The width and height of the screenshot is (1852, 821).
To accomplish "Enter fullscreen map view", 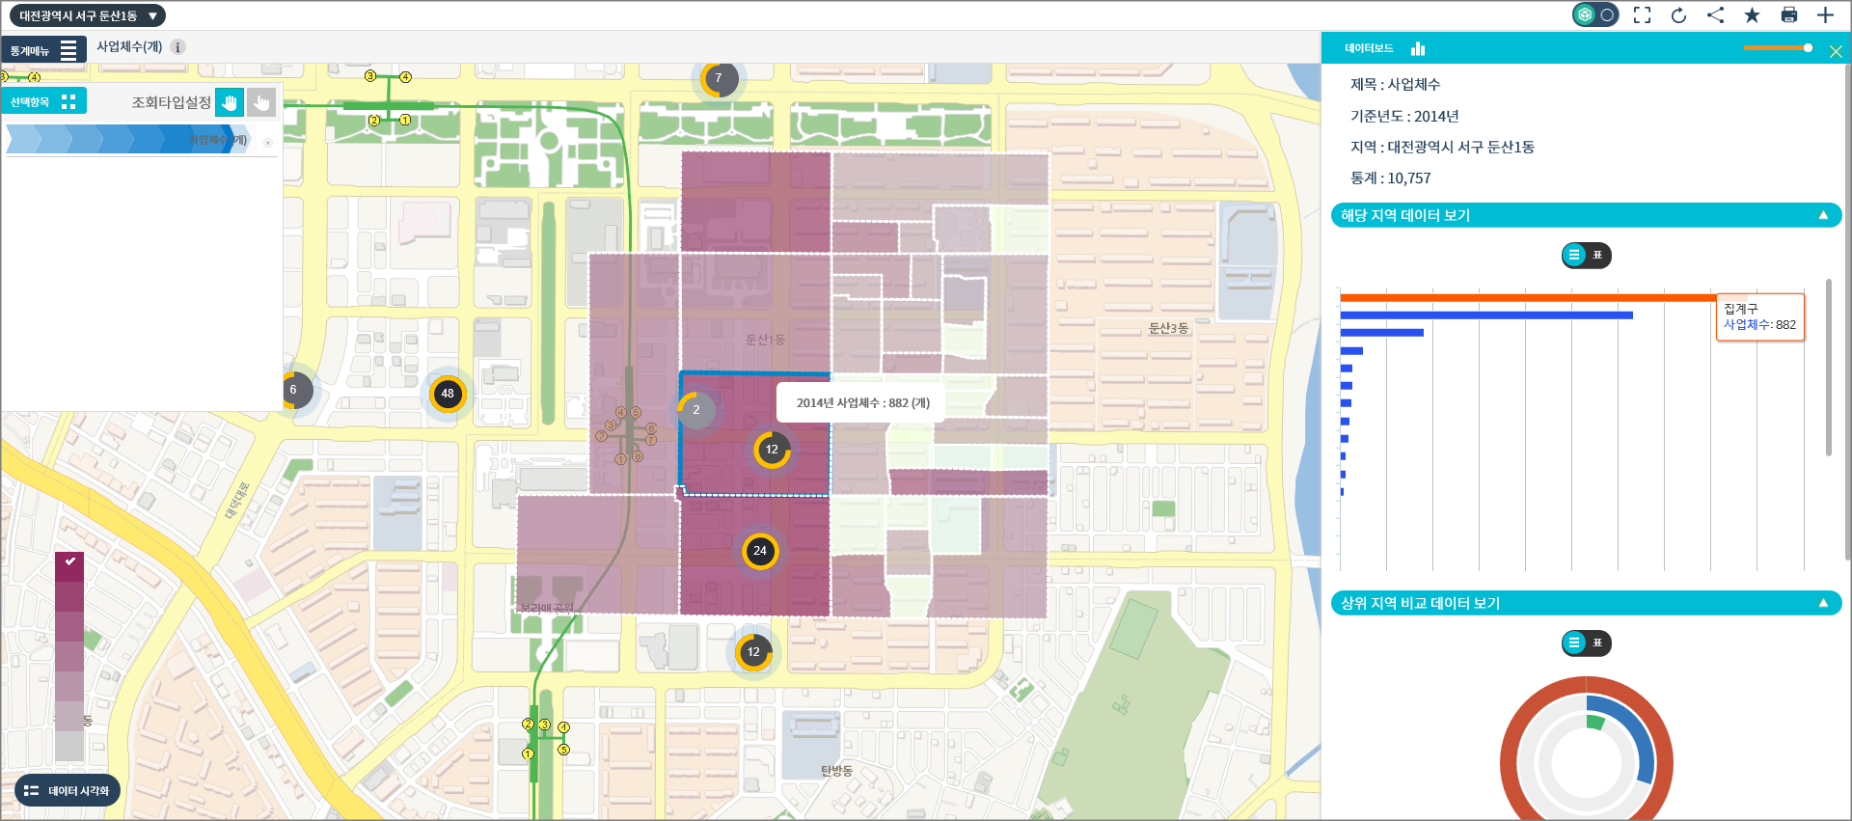I will [1642, 15].
